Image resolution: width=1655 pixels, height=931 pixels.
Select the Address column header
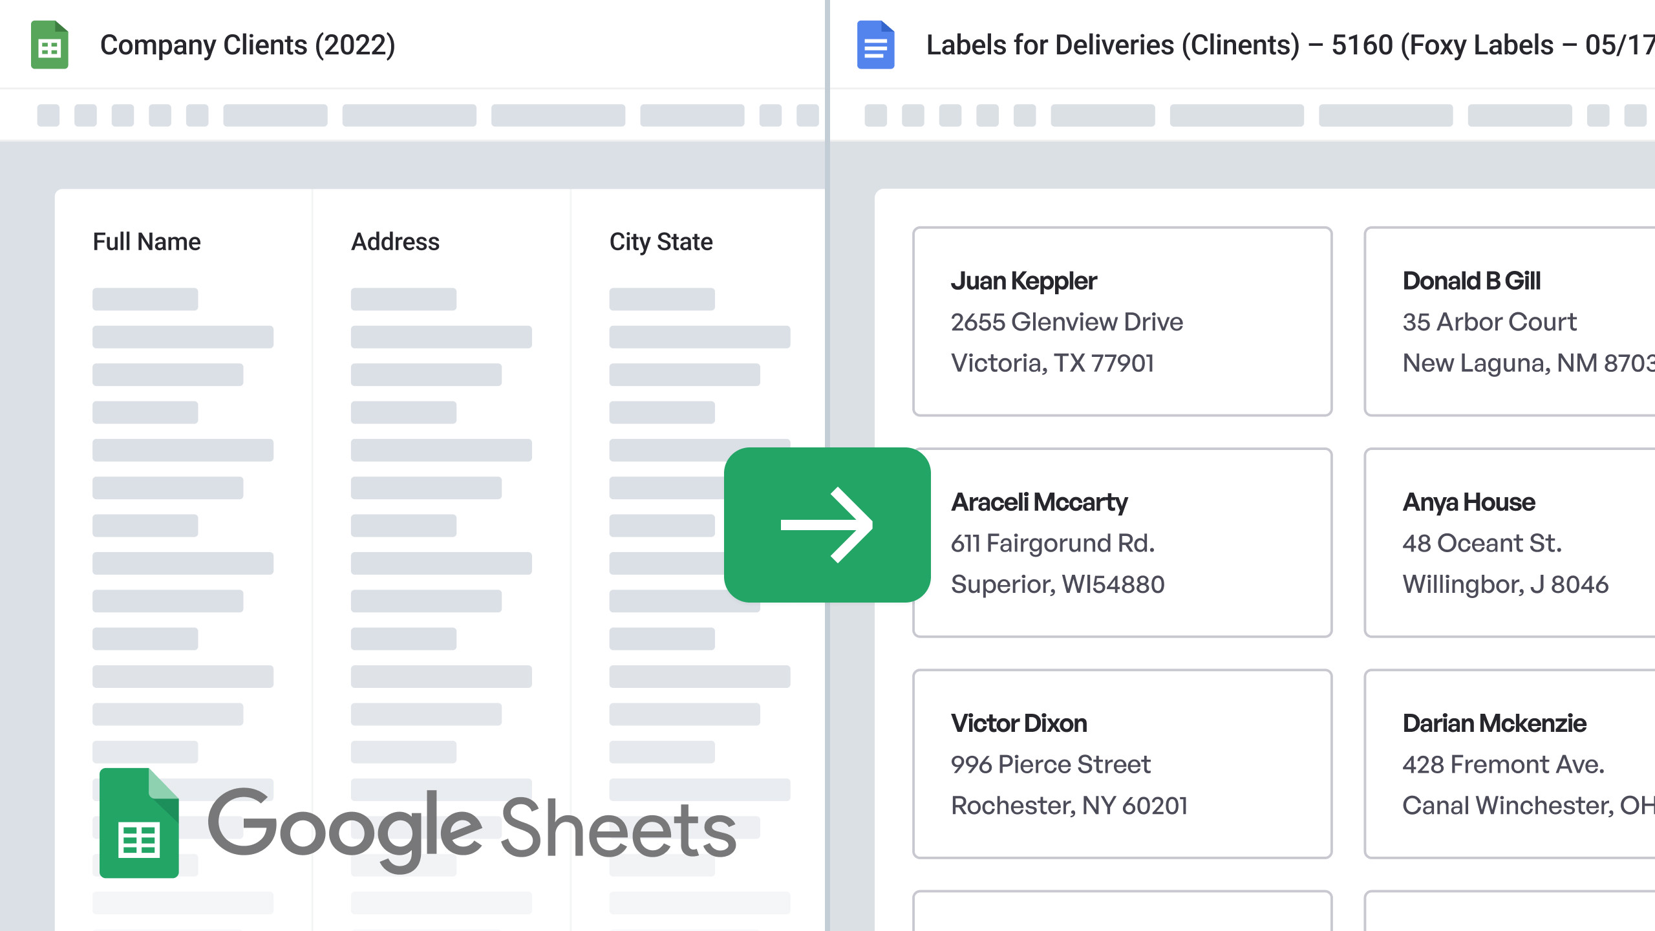(x=395, y=242)
